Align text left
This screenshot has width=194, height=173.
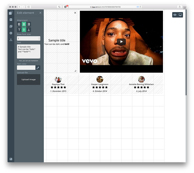tap(19, 24)
